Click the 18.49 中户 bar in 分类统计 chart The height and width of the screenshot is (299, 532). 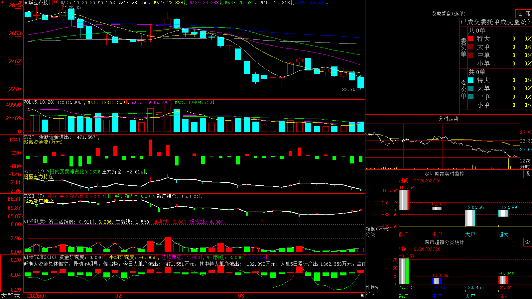[437, 281]
